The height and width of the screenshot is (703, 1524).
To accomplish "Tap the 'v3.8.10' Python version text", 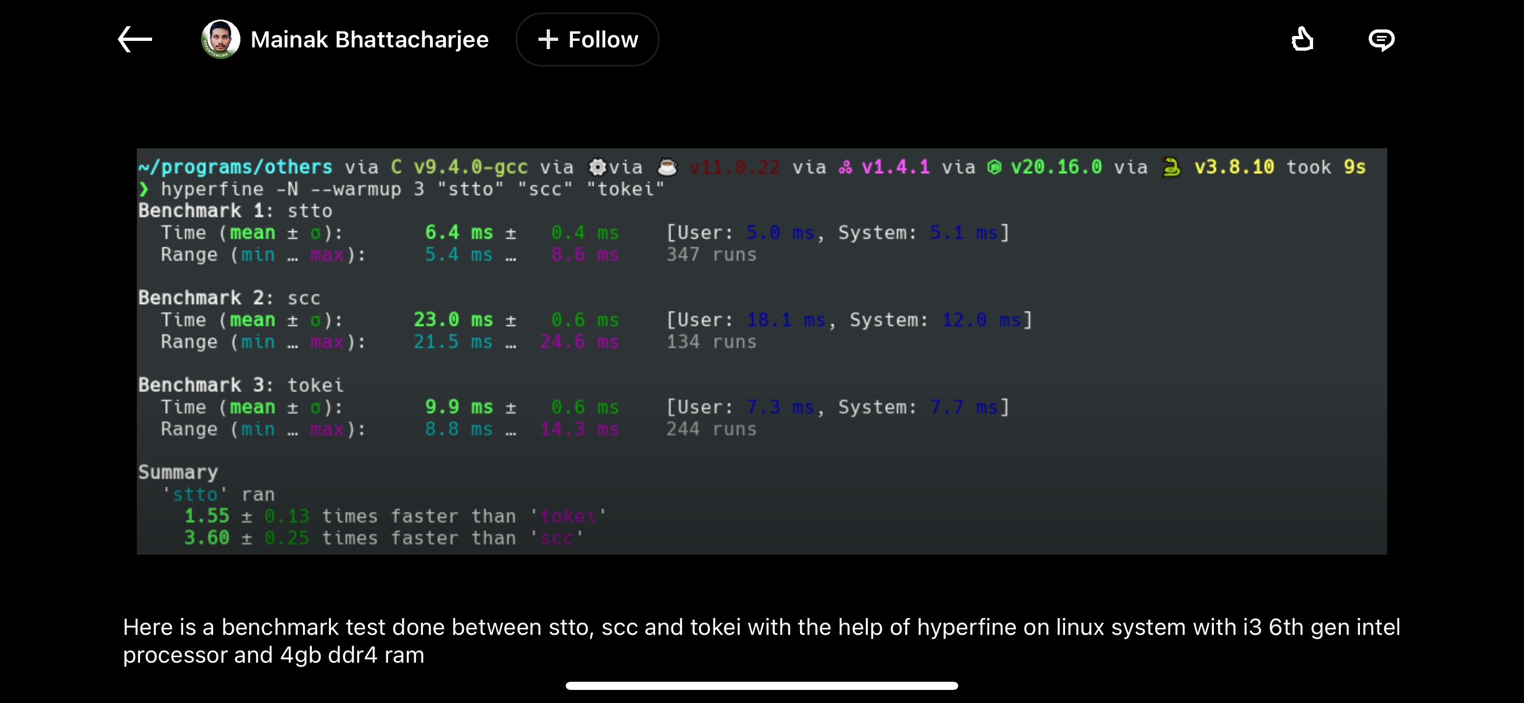I will click(1234, 167).
